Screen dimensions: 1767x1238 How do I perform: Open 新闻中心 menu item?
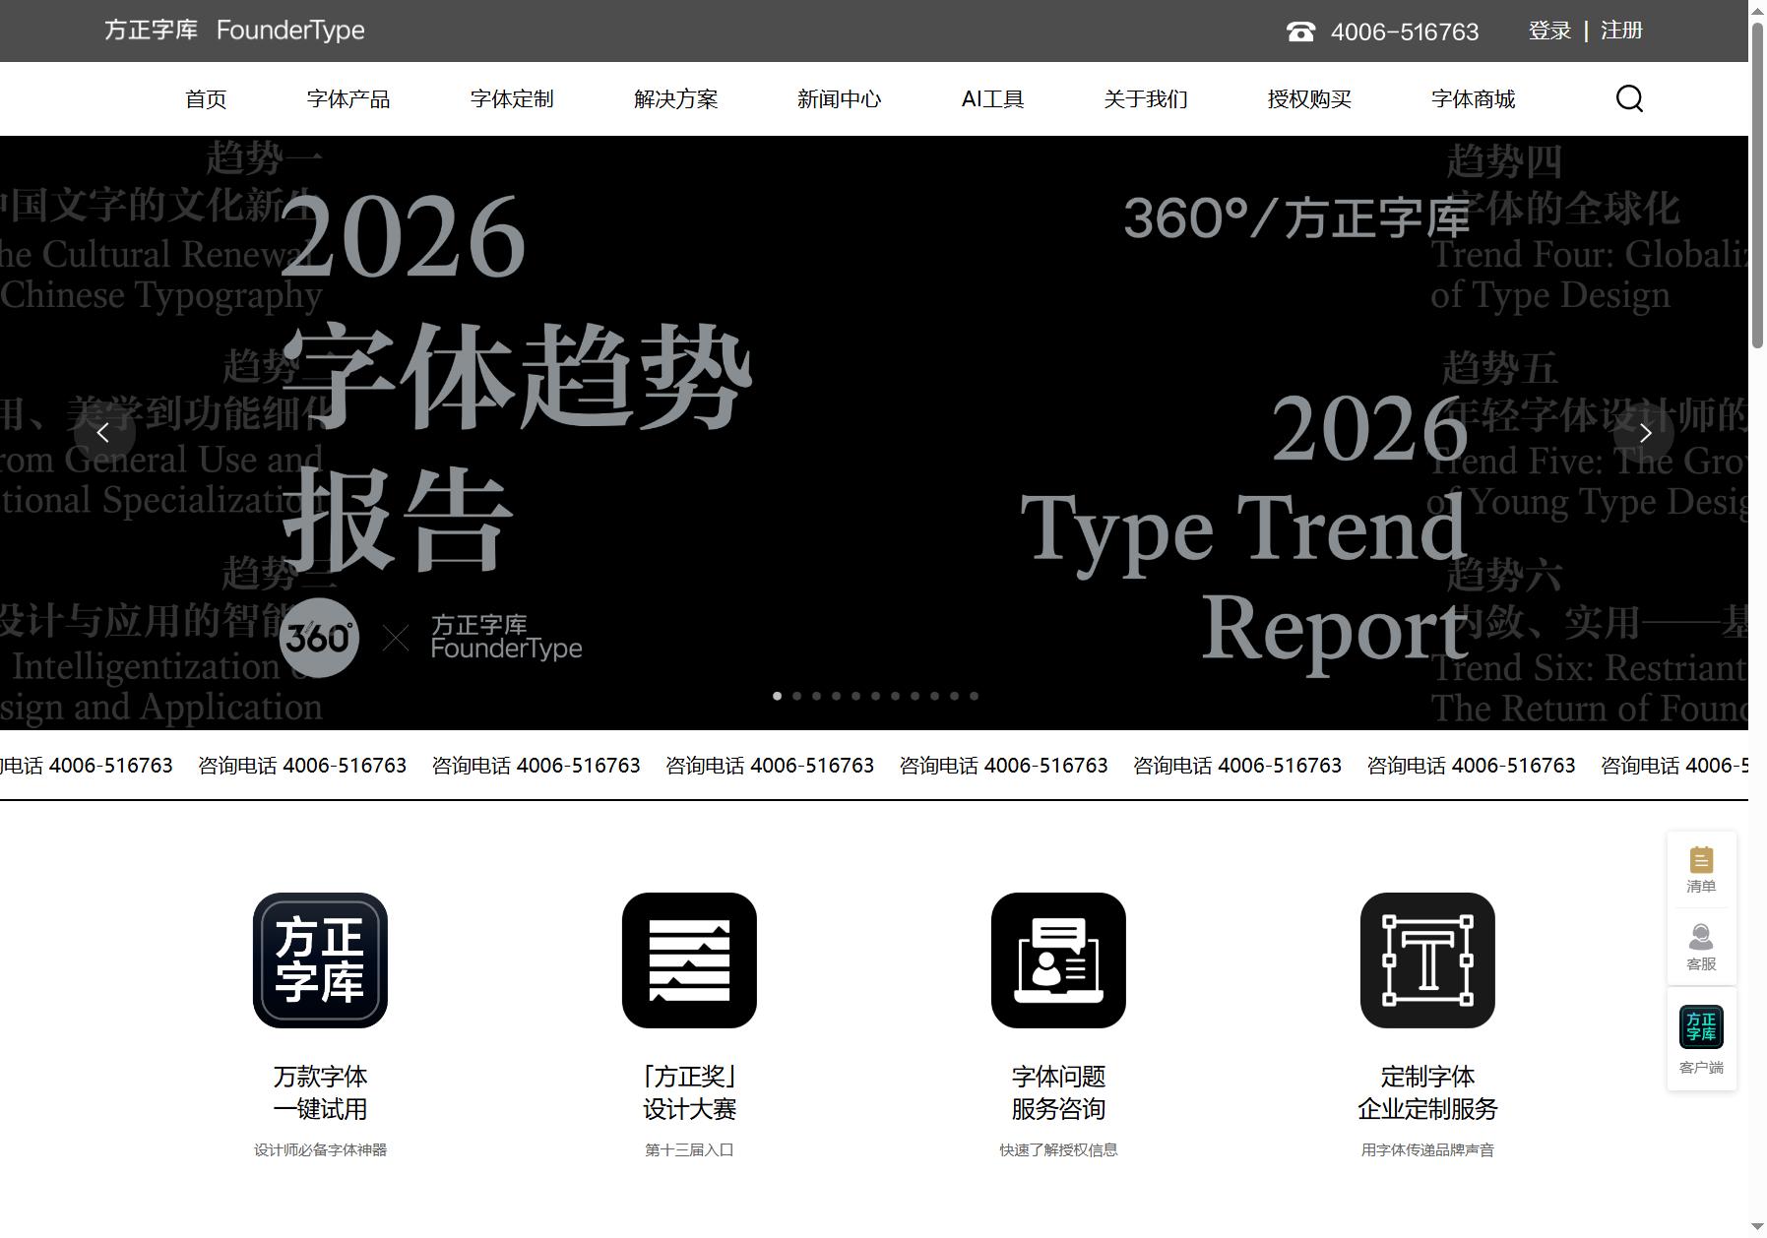(x=839, y=99)
